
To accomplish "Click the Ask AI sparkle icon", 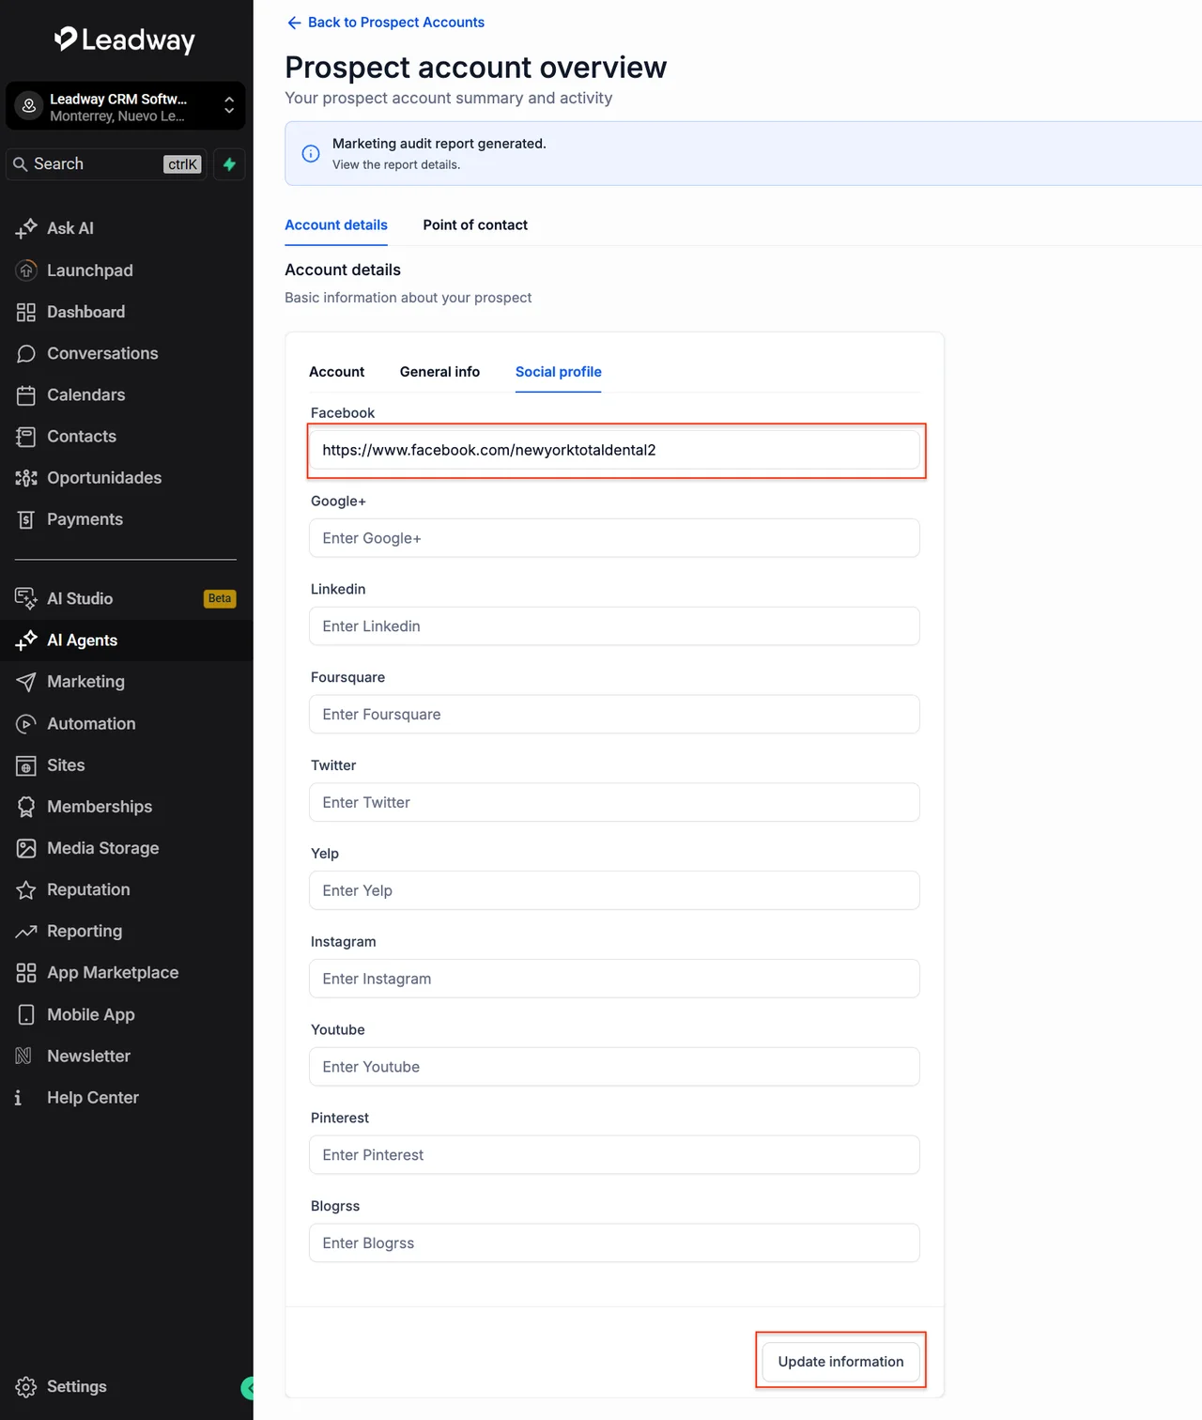I will coord(26,228).
